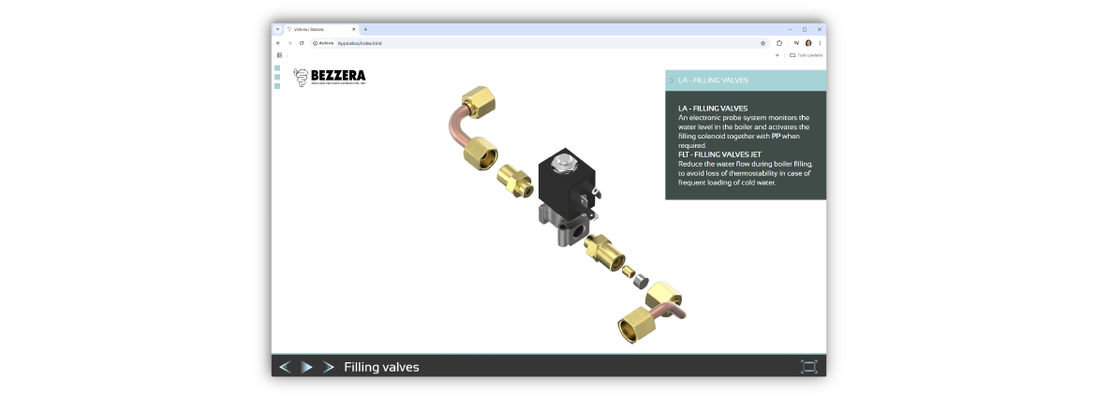Open a new browser tab
Viewport: 1096px width, 395px height.
(365, 29)
